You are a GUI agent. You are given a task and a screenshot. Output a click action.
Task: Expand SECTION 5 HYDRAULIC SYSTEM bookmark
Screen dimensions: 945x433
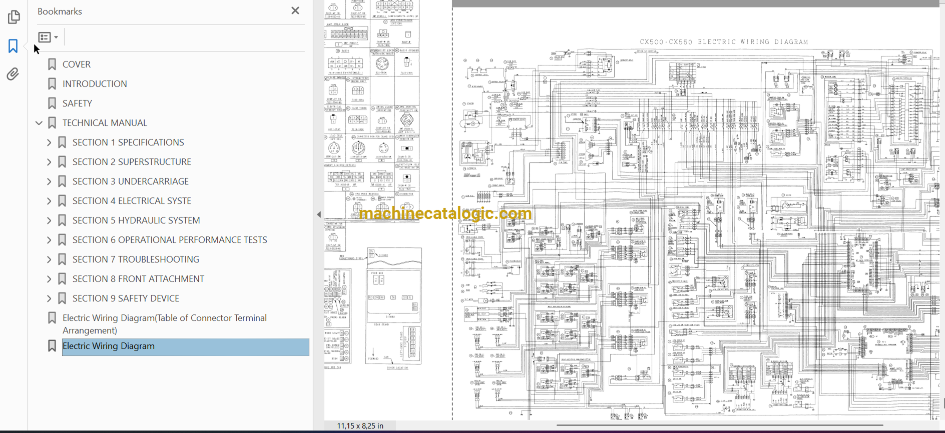pyautogui.click(x=49, y=220)
